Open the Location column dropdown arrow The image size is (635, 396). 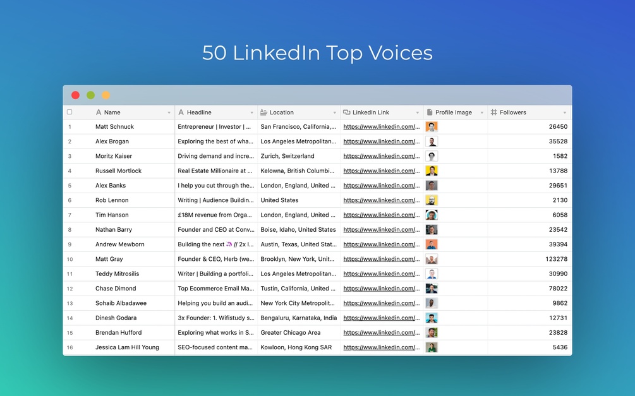tap(334, 112)
